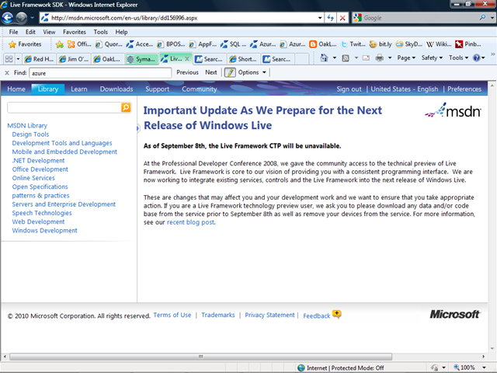Click Previous in the Find bar

187,72
